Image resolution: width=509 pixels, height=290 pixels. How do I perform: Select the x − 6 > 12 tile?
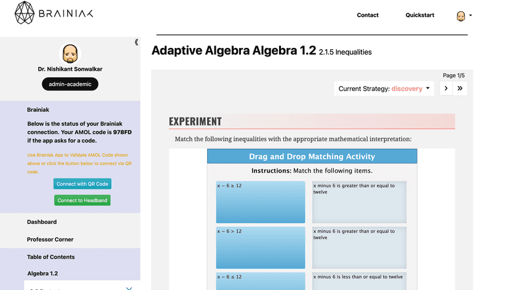tap(261, 248)
